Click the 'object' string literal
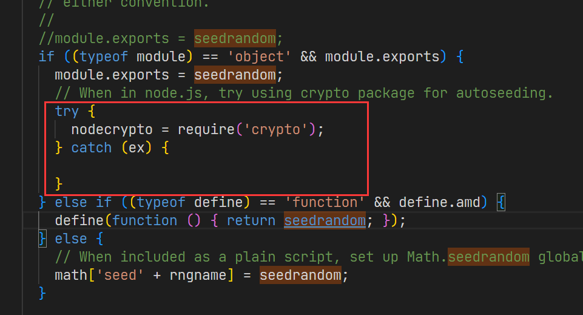 point(276,56)
